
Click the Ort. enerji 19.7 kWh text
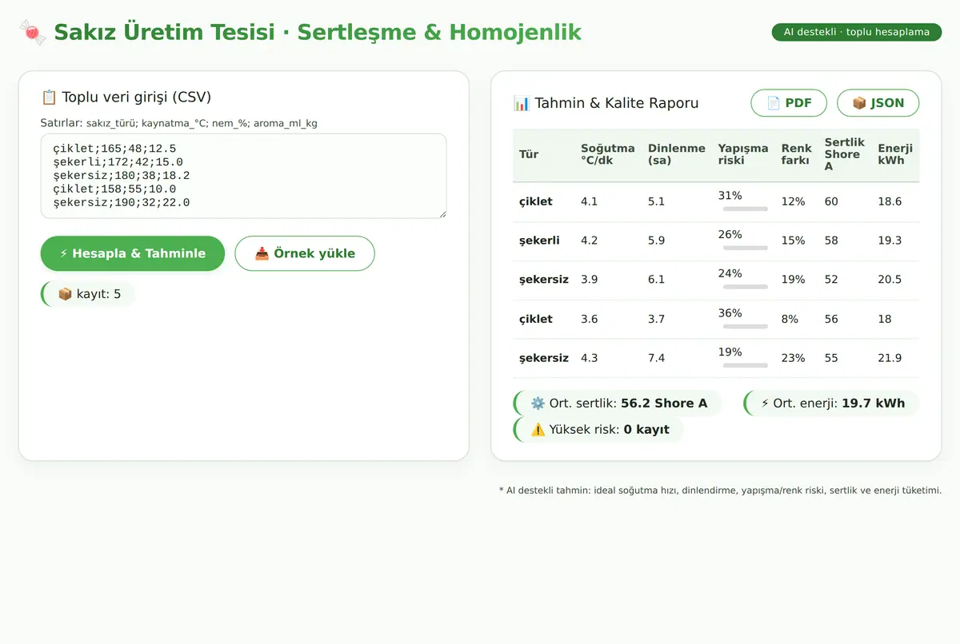point(839,403)
